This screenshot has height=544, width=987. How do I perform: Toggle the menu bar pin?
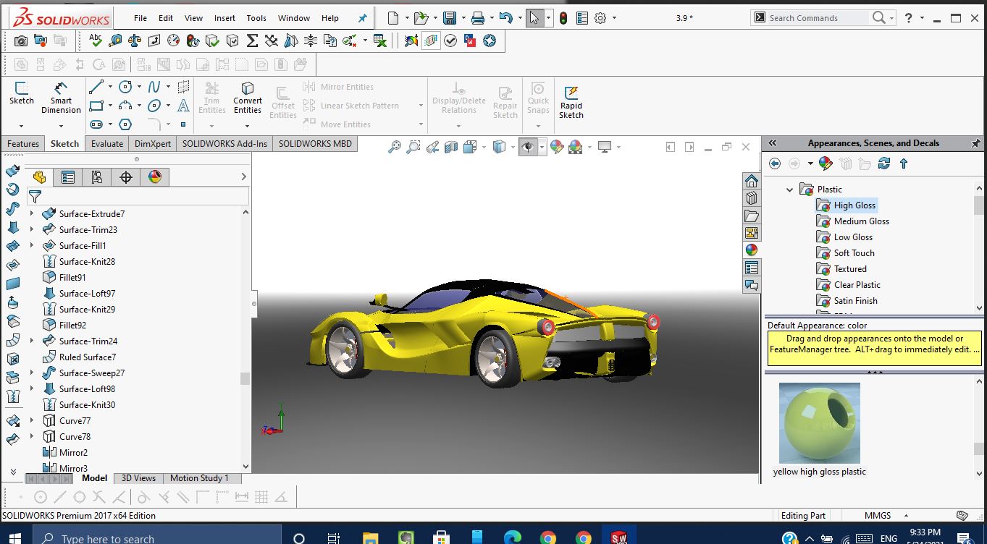[362, 18]
